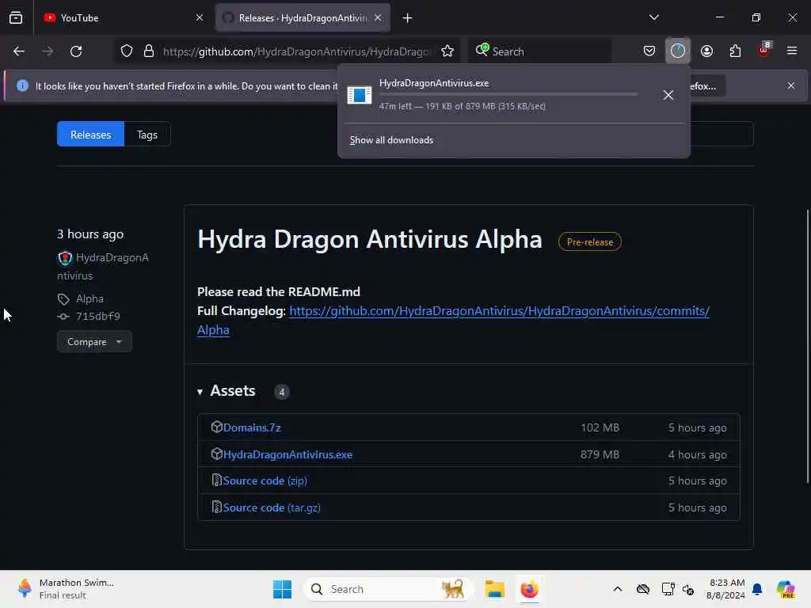Cancel the HydraDragonAntivirus.exe download
811x608 pixels.
click(668, 95)
